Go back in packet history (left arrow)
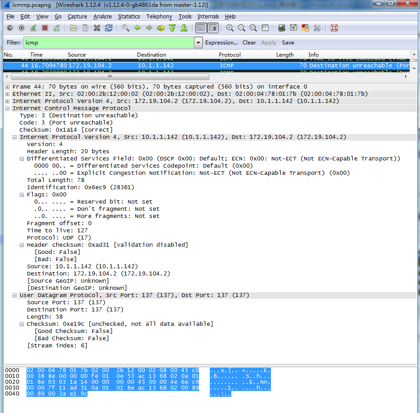The width and height of the screenshot is (420, 413). (137, 28)
